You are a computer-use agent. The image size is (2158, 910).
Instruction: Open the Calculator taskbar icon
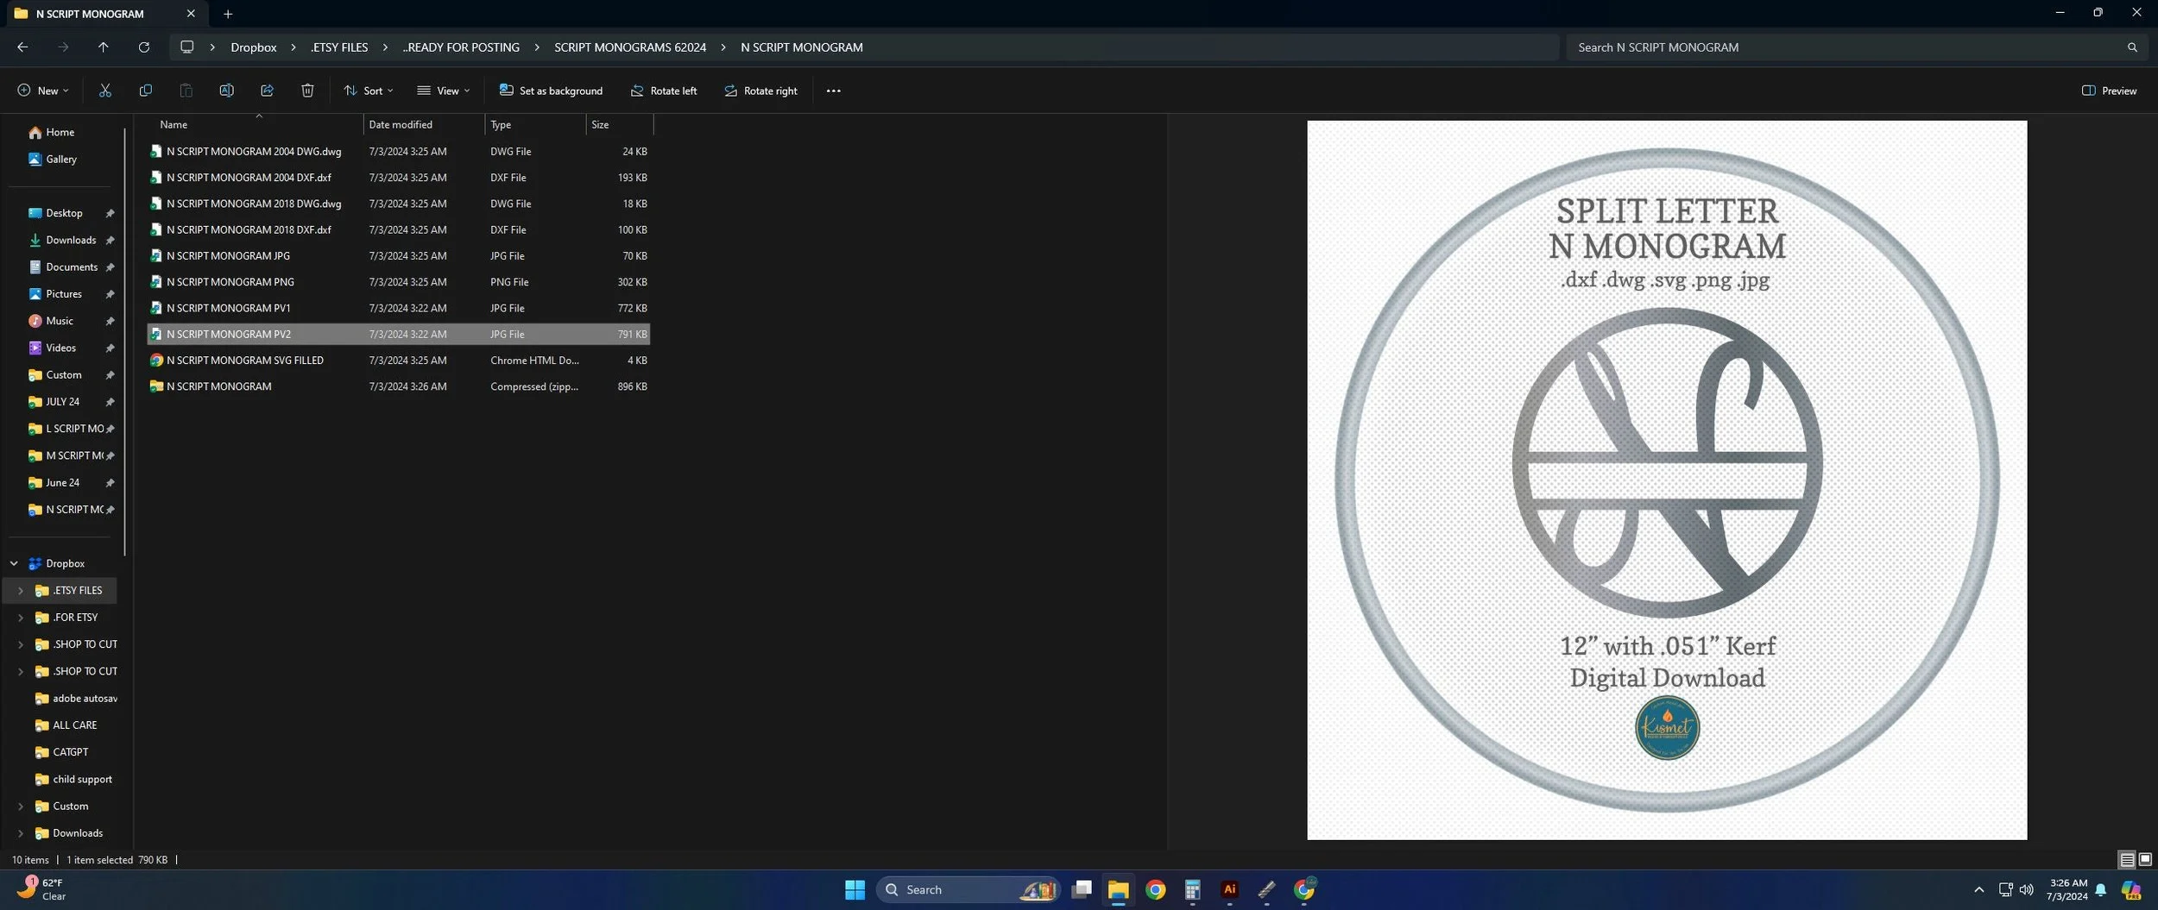(x=1192, y=889)
